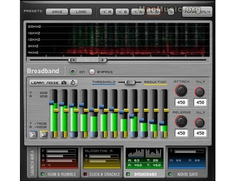Select the Broadband Bypass radio button

point(92,72)
